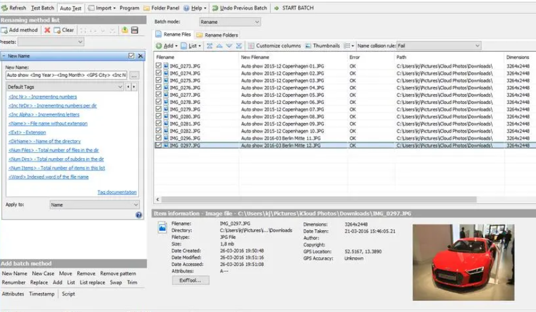The image size is (536, 312).
Task: Expand the Import menu arrow
Action: [x=114, y=8]
